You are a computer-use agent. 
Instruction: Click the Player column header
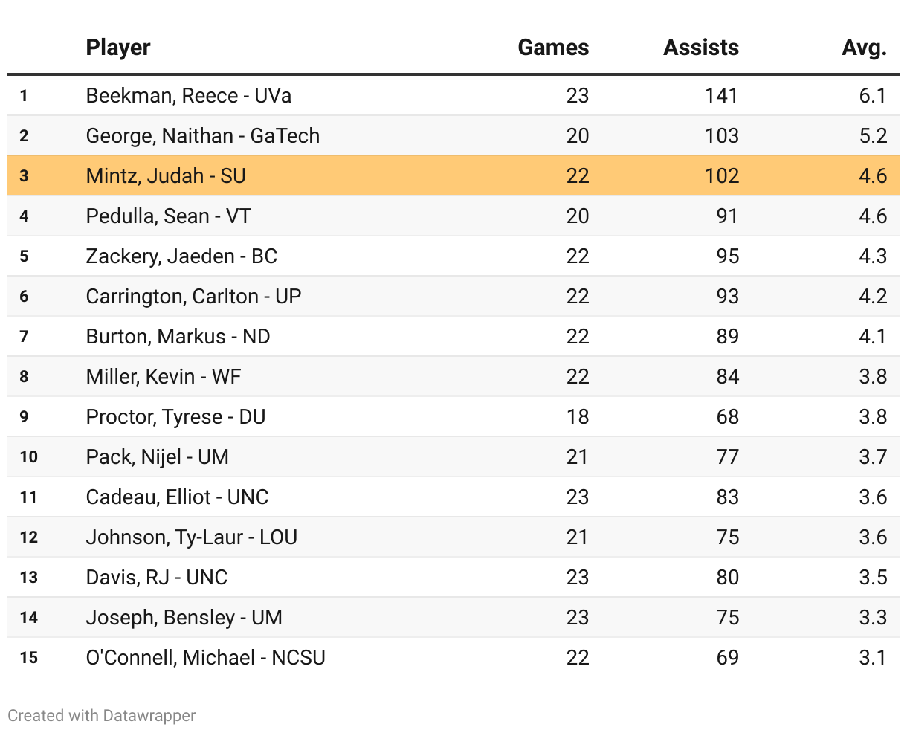[118, 48]
